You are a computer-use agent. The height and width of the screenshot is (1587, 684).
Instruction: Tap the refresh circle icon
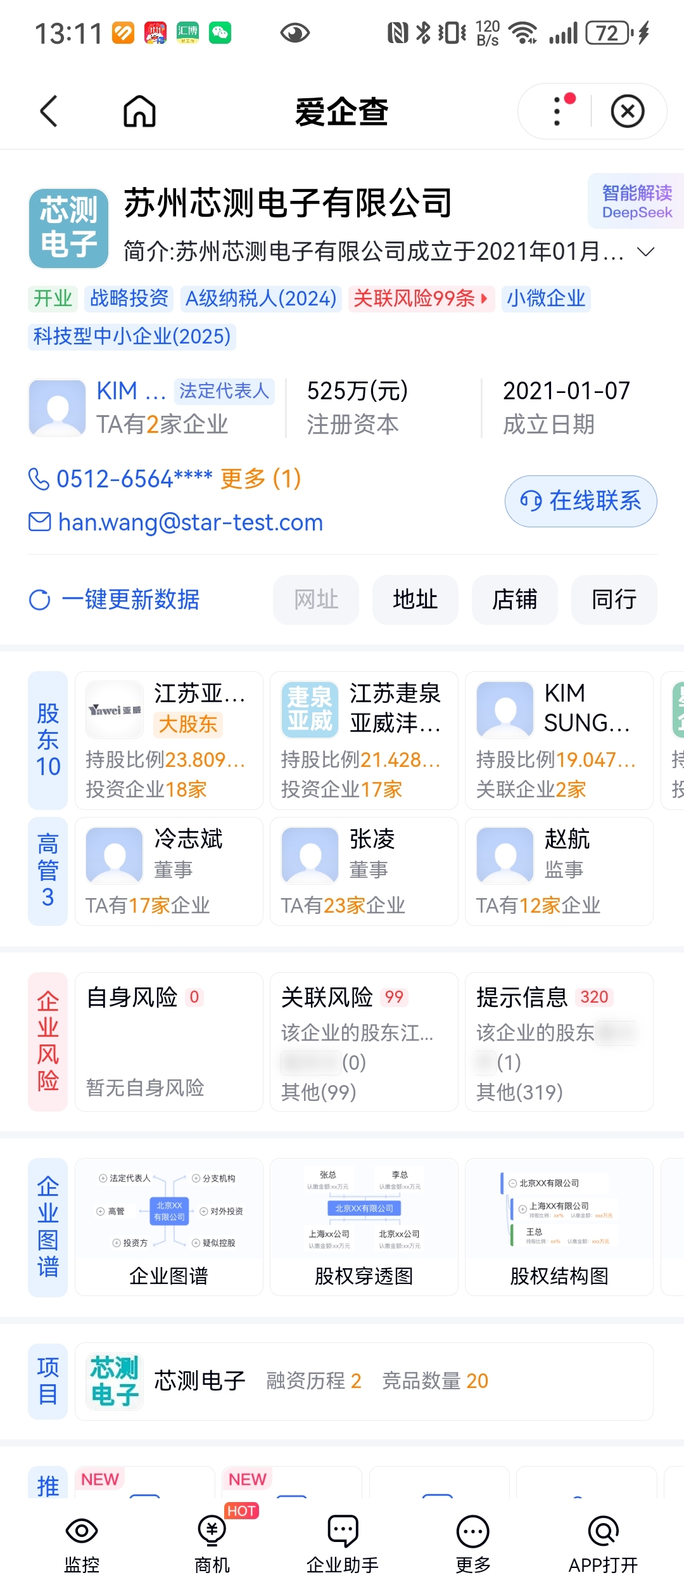[40, 600]
